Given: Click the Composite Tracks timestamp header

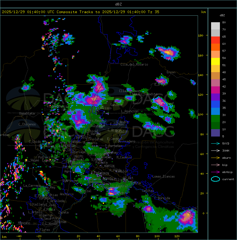Looking at the screenshot, I should point(81,12).
